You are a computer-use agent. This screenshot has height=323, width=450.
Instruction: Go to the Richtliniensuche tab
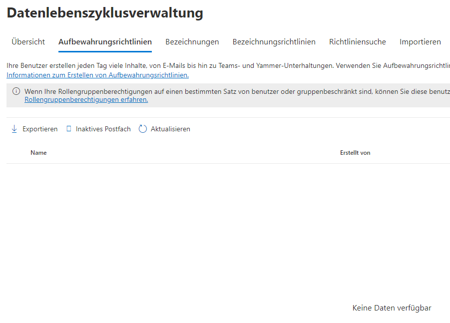click(x=357, y=42)
